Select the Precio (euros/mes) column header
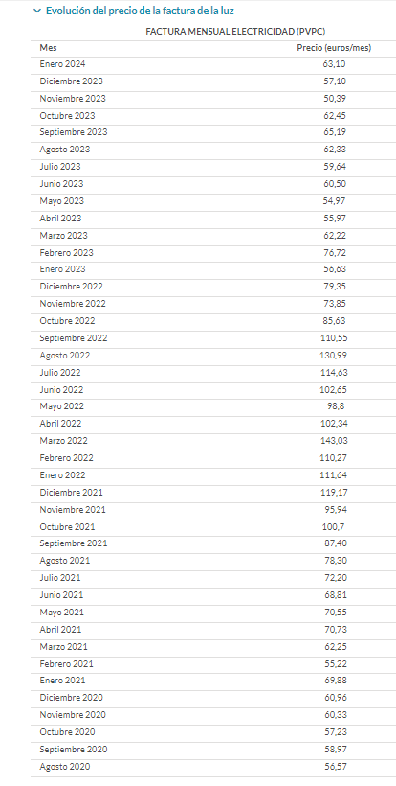The height and width of the screenshot is (786, 396). coord(334,48)
